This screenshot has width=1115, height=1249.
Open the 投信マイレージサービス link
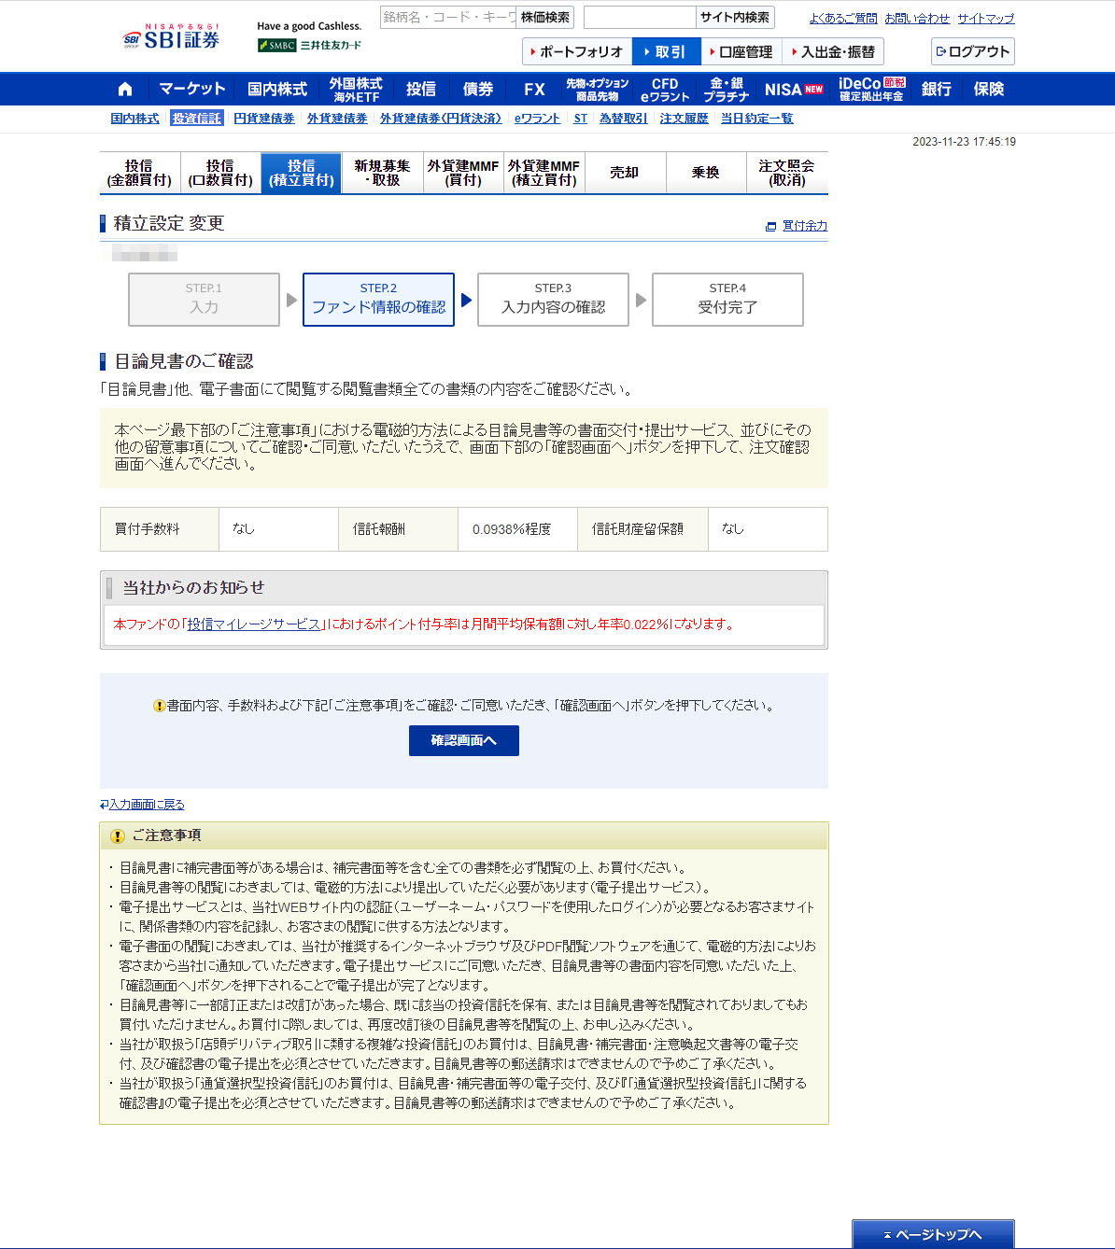(x=254, y=624)
